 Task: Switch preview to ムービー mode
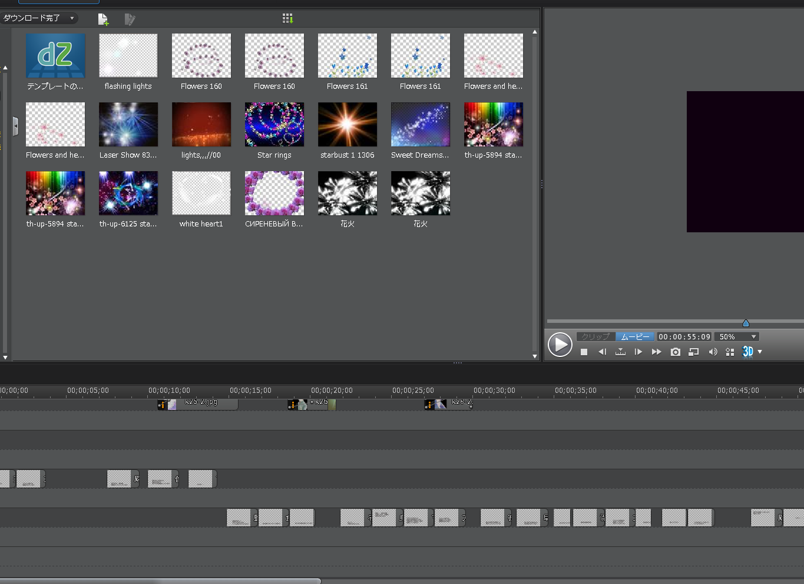635,337
